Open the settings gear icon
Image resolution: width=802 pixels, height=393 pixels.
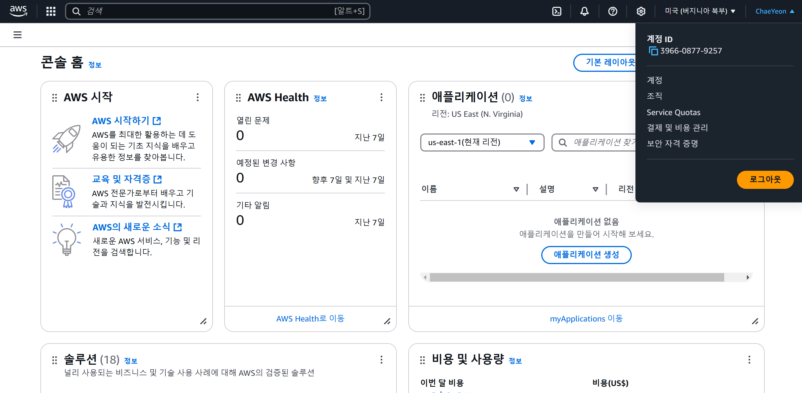pyautogui.click(x=641, y=12)
